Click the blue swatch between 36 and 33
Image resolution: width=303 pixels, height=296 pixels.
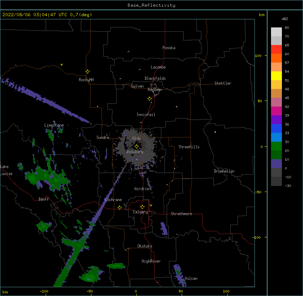tap(276, 128)
